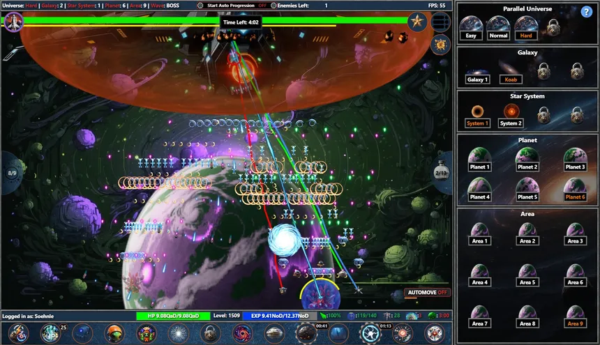Go to Planet 4
The height and width of the screenshot is (345, 600).
480,190
